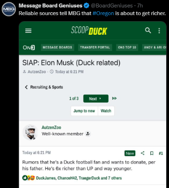
Task: Click the Jump to new button
Action: [84, 111]
